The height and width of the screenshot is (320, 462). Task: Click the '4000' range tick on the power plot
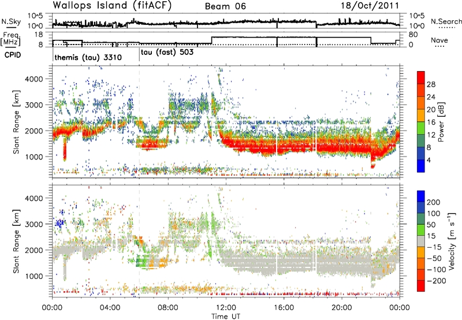(33, 79)
